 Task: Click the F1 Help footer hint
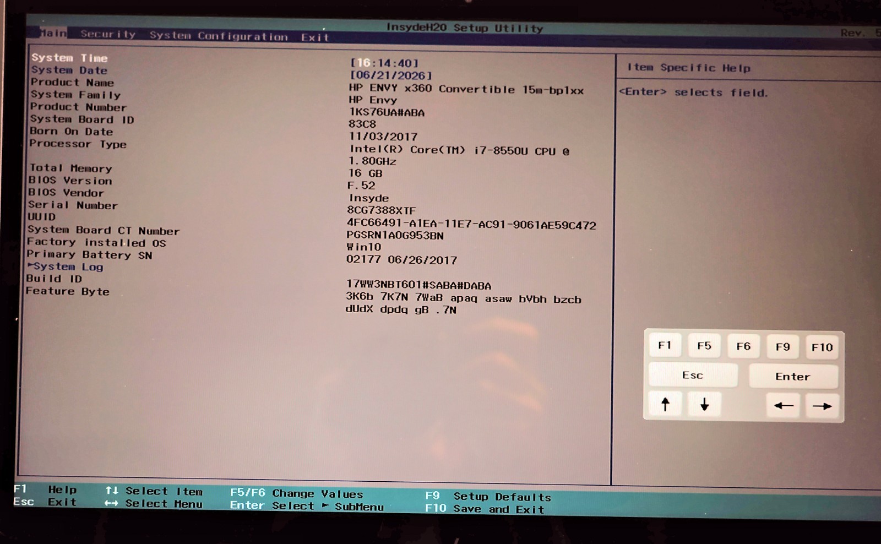click(x=45, y=489)
